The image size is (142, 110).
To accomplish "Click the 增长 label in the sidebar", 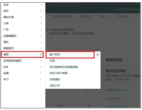I will tap(6, 42).
